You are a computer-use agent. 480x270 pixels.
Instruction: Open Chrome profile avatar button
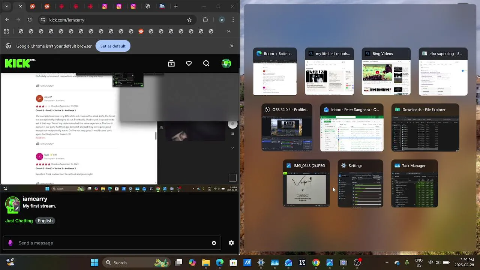(x=222, y=20)
